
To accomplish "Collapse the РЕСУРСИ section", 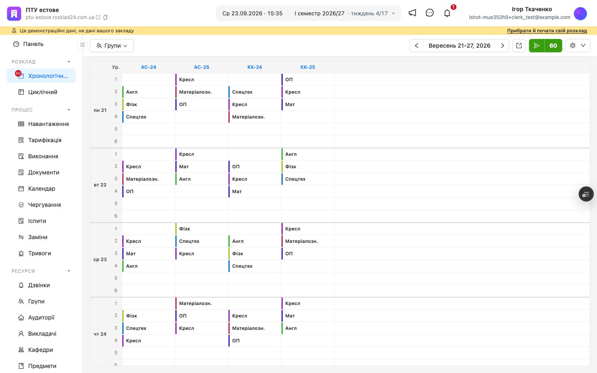I will 69,271.
